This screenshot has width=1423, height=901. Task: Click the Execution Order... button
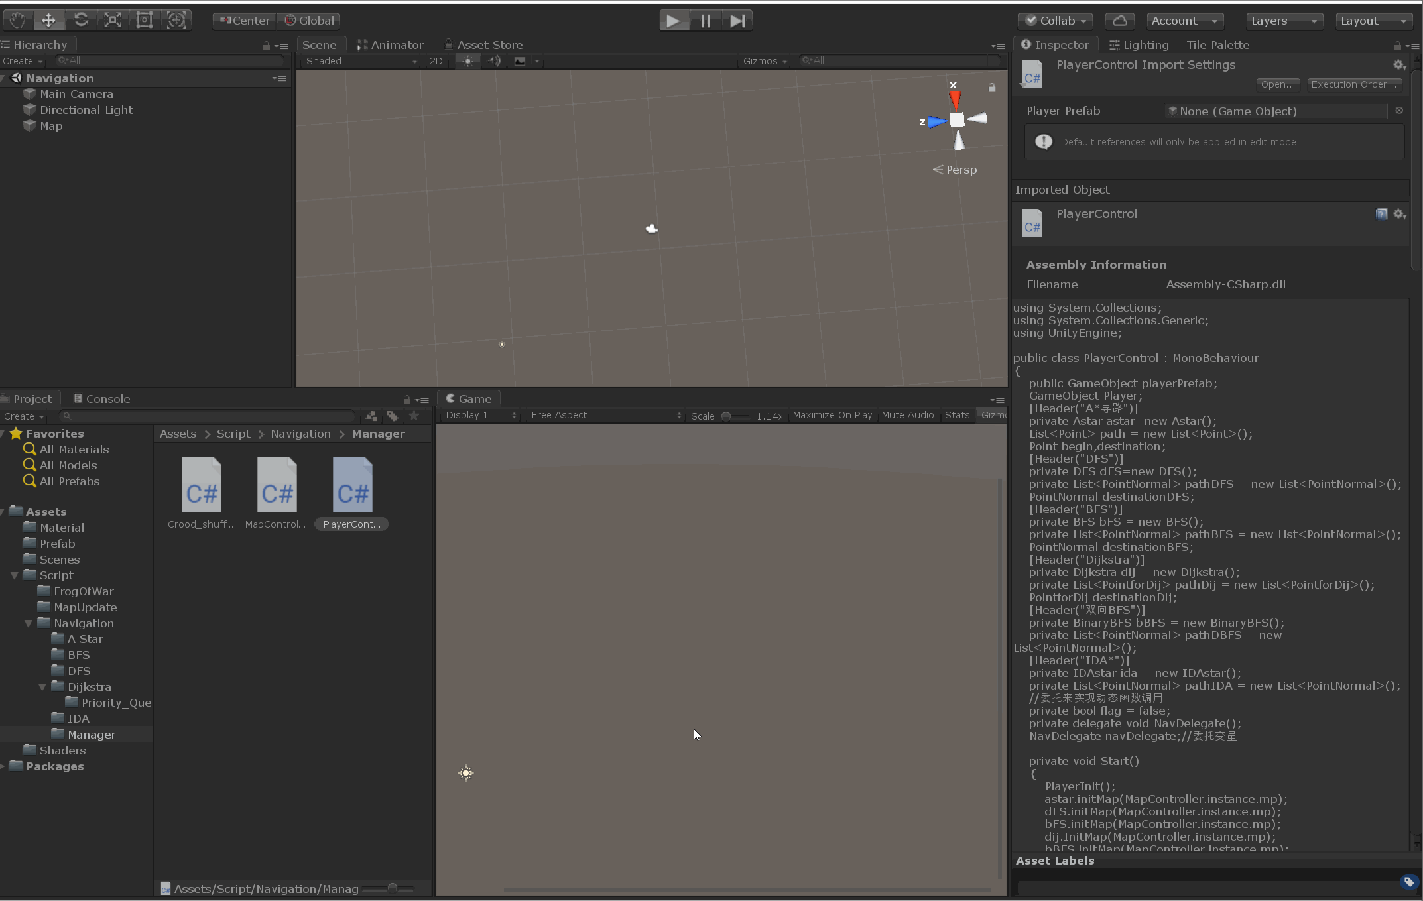point(1354,84)
